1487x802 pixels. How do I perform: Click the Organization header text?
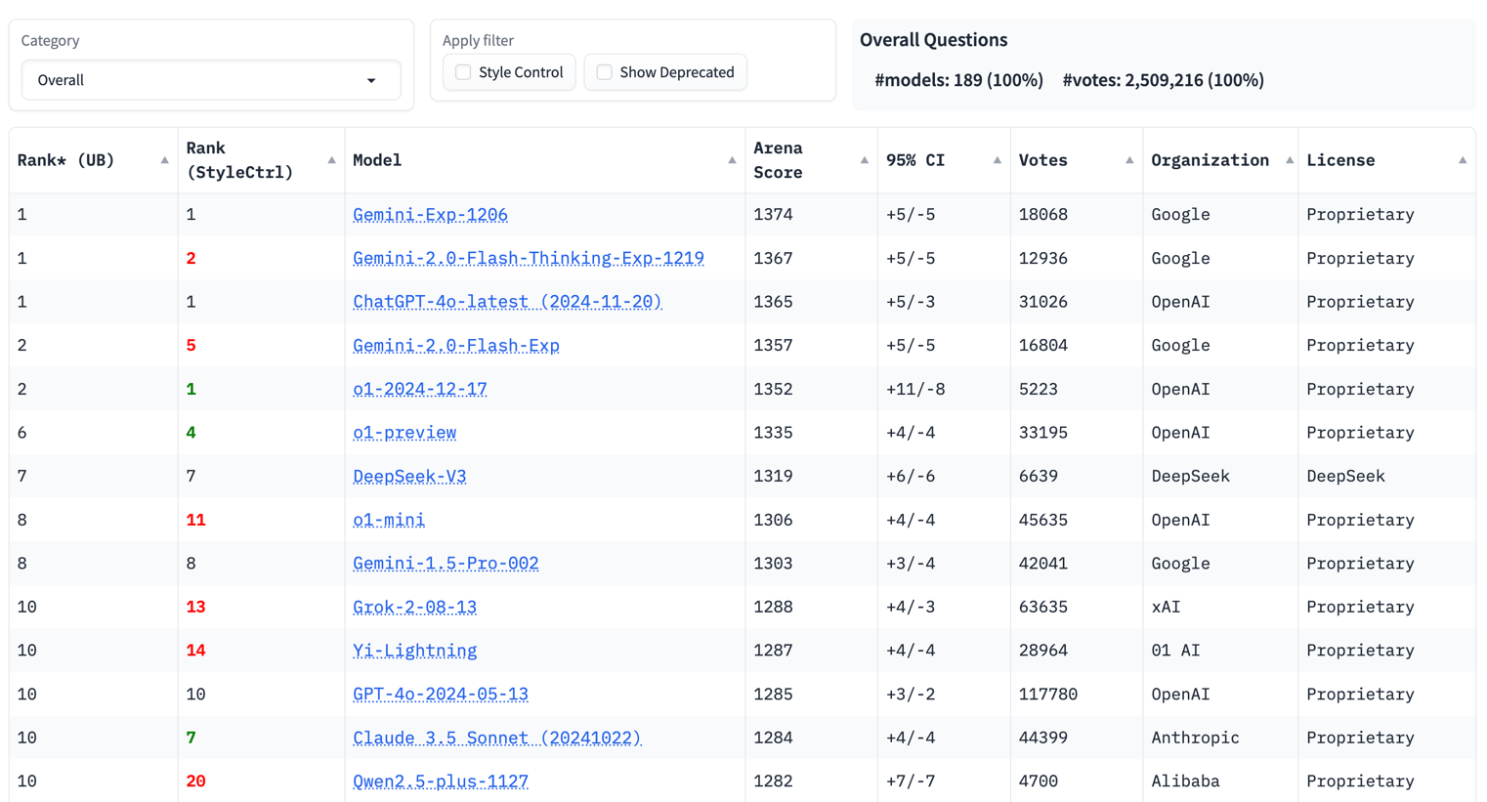[1210, 160]
